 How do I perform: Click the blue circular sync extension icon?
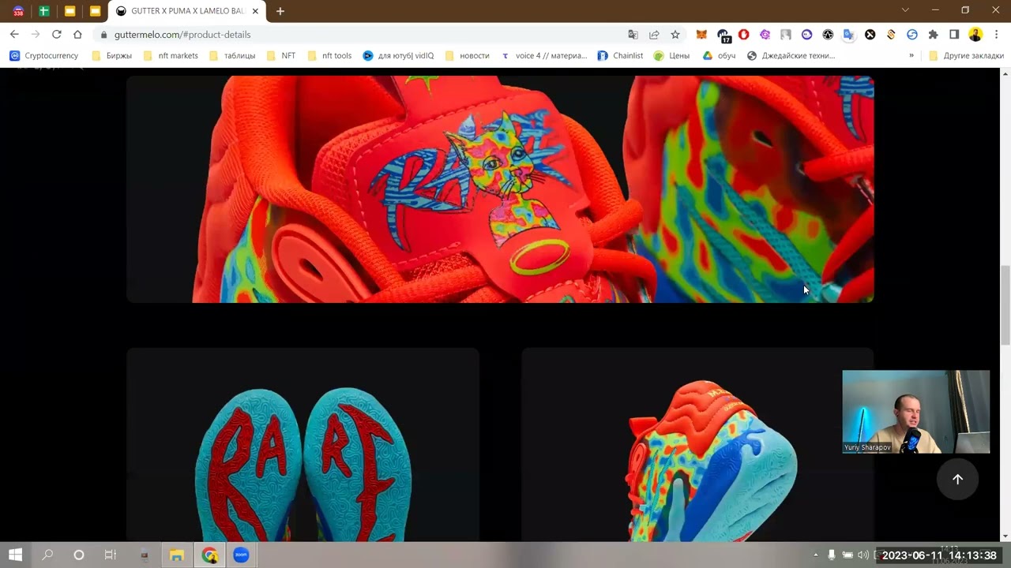pos(912,35)
